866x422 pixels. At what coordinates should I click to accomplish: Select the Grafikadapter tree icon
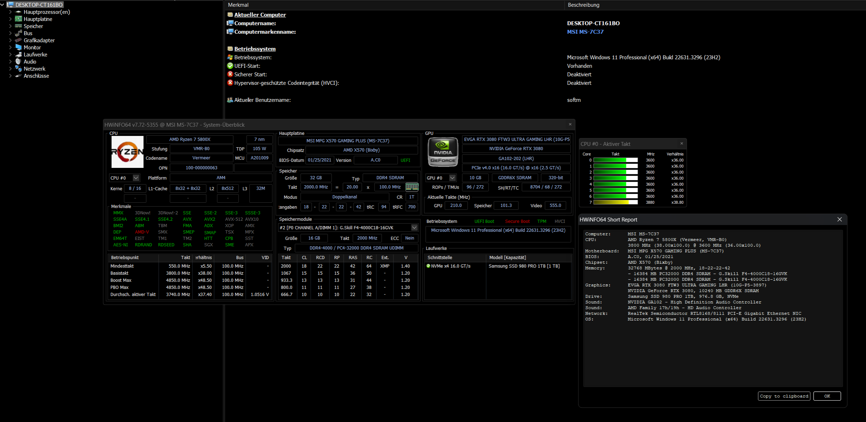coord(18,40)
